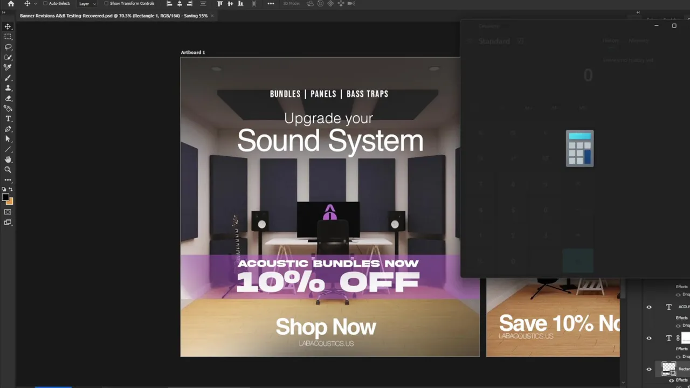This screenshot has width=690, height=388.
Task: Reset to default foreground and background colors
Action: pos(4,190)
